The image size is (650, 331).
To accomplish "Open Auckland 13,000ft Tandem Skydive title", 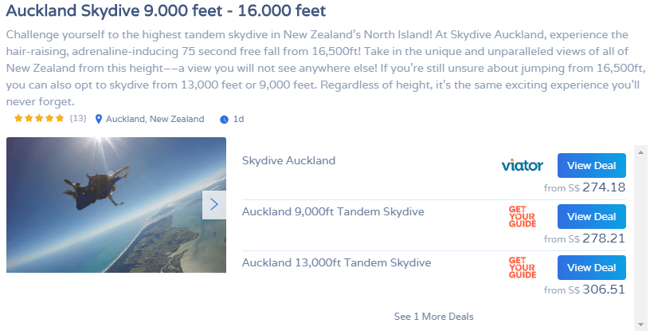I will (336, 263).
